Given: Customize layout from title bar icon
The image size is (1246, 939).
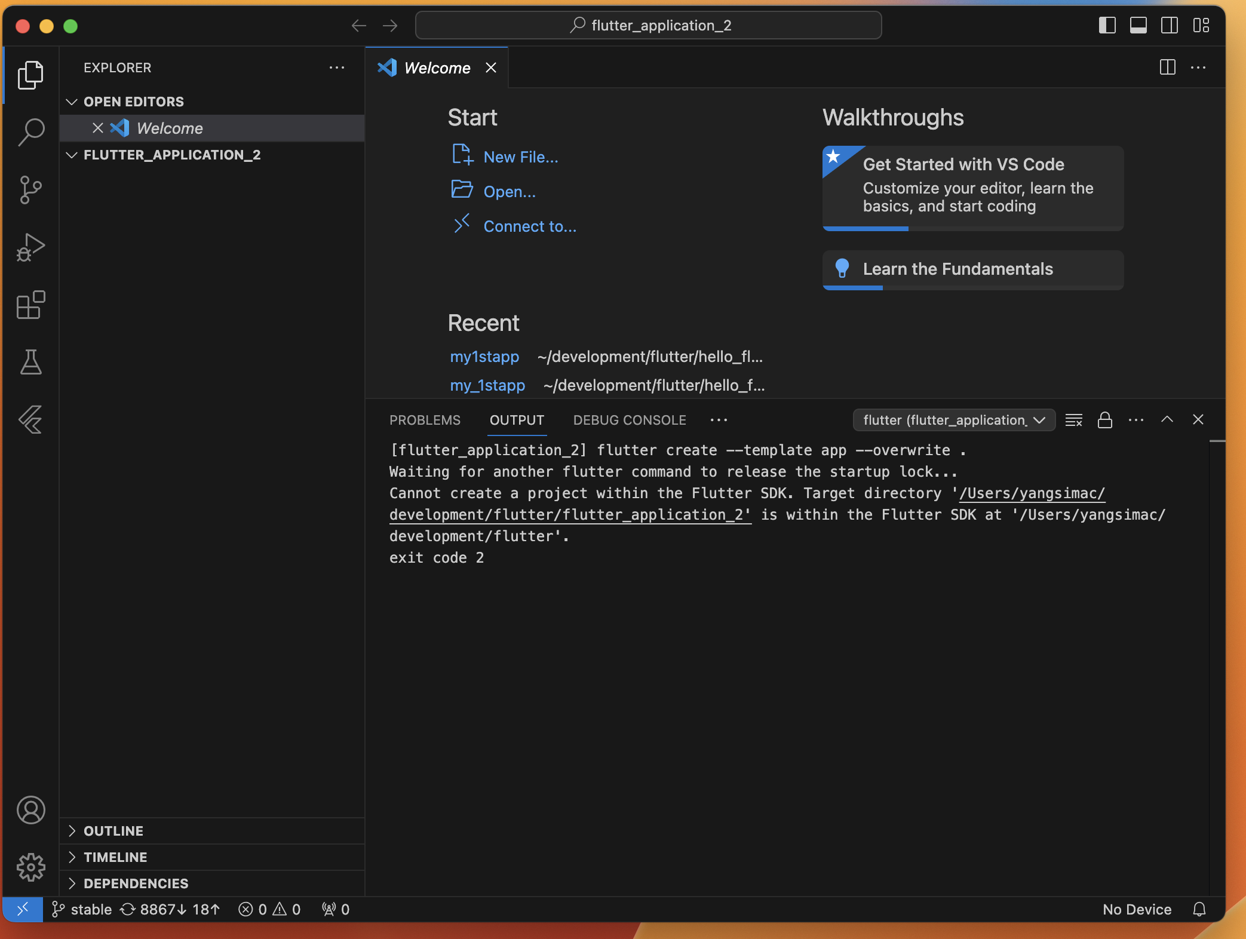Looking at the screenshot, I should (x=1201, y=25).
